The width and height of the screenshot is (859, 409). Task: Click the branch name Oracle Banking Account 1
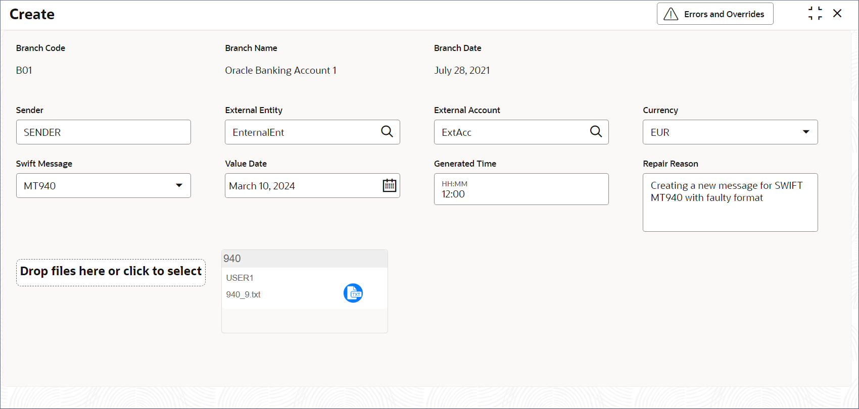[281, 70]
